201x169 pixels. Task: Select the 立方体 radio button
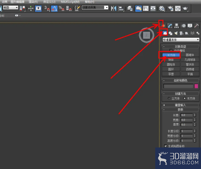click(169, 98)
